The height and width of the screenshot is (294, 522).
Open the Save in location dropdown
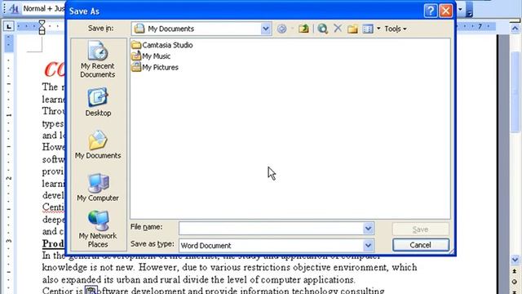266,29
